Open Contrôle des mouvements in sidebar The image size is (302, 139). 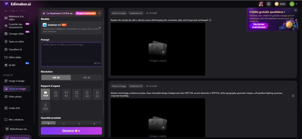(16, 26)
